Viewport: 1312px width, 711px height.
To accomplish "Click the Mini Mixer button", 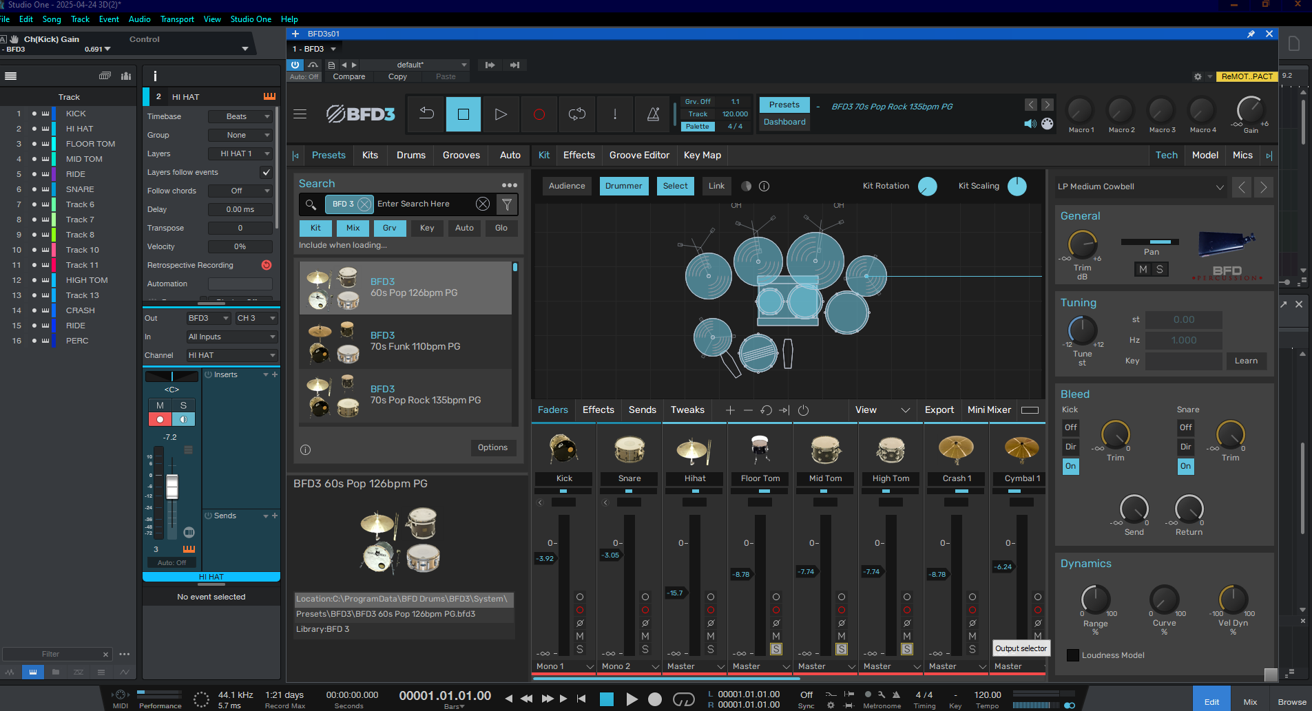I will pos(989,410).
